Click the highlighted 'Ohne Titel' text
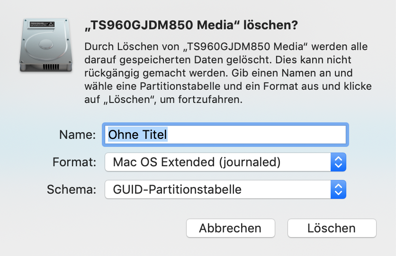This screenshot has width=396, height=256. click(x=138, y=135)
